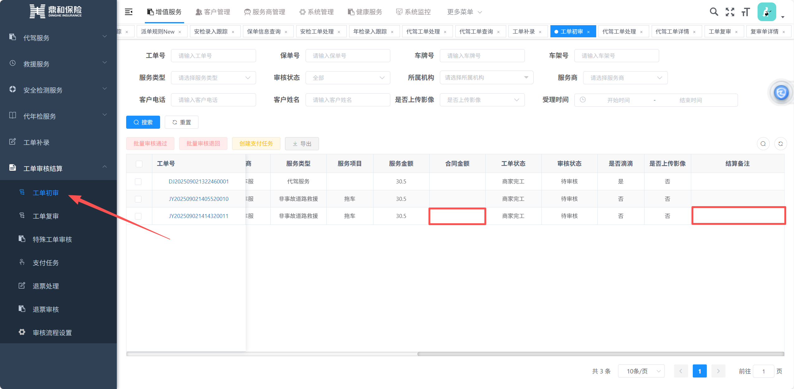Open the 工单复审 tab
This screenshot has width=794, height=389.
pyautogui.click(x=720, y=31)
